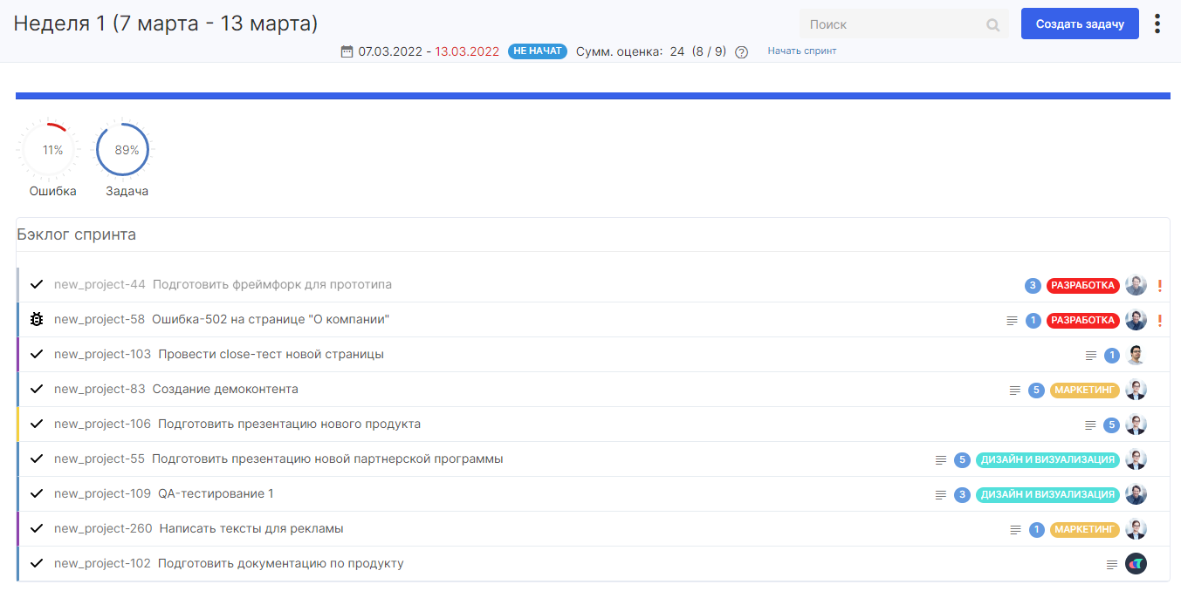Screen dimensions: 1181x591
Task: Click estimate badge 5 on new_project-55
Action: (963, 459)
